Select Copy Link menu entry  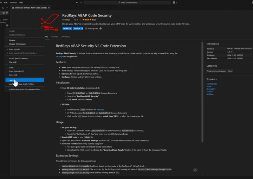pyautogui.click(x=25, y=75)
